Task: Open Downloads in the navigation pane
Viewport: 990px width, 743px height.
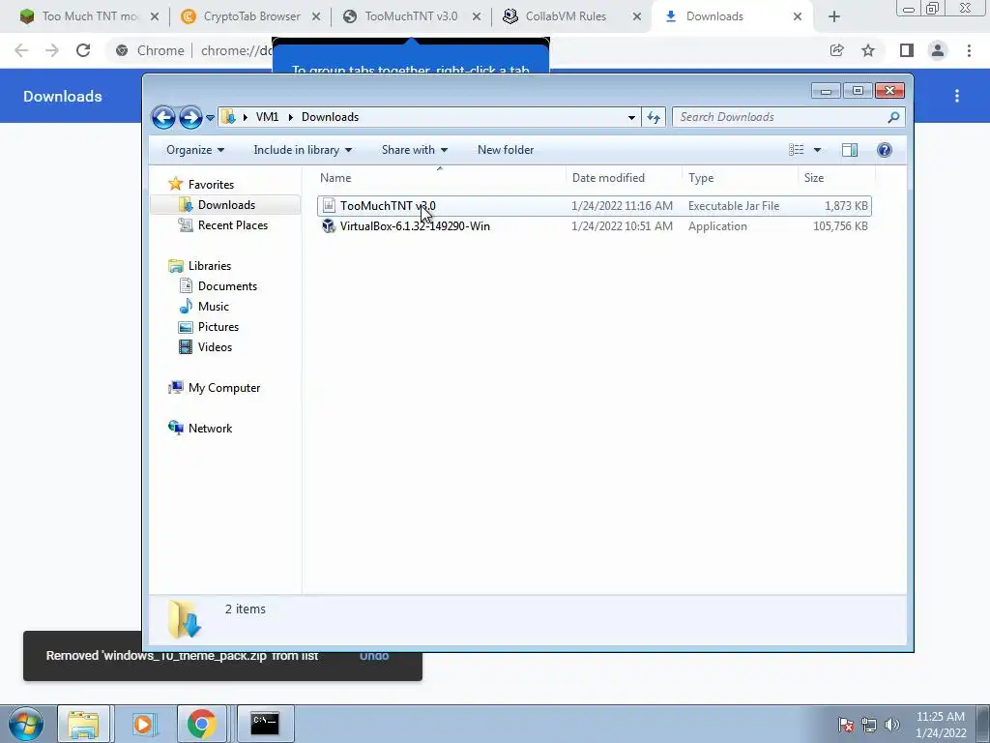Action: 226,205
